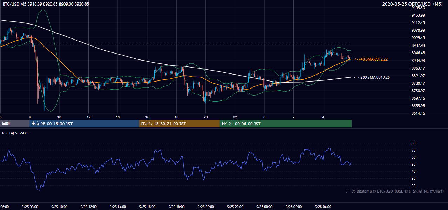Screen dimensions: 448x210
Task: Click RSI axis value 80
Action: coord(413,143)
